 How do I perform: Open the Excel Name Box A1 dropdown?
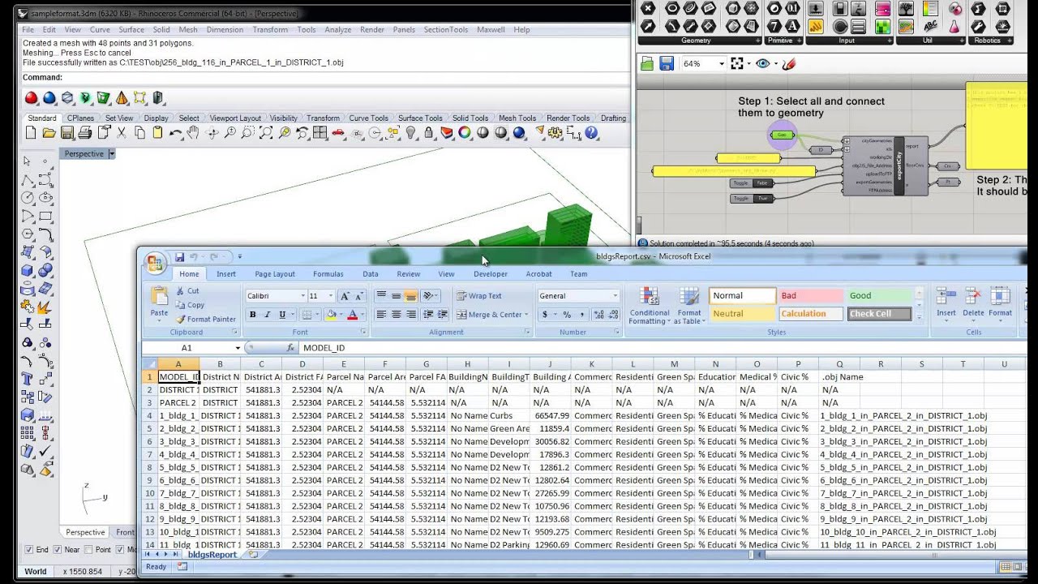238,348
